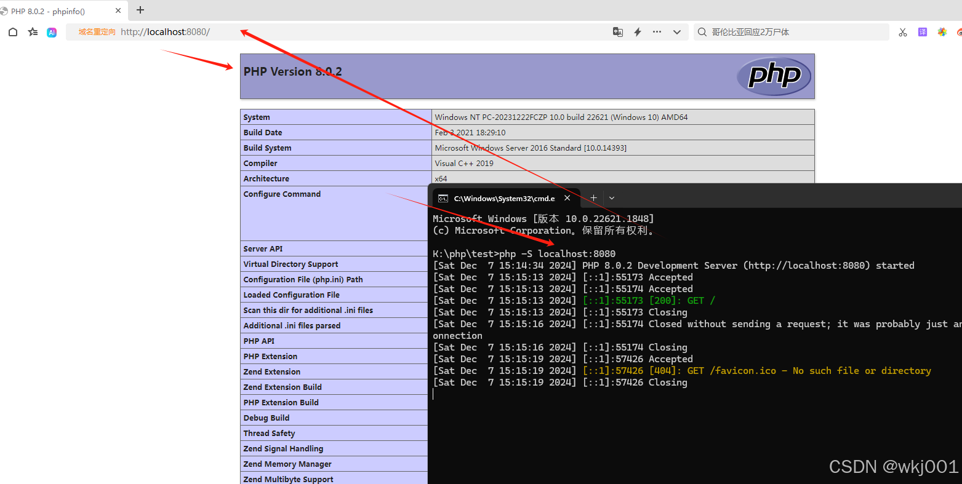Image resolution: width=962 pixels, height=484 pixels.
Task: Click the green '[200]: GET /' log line
Action: pyautogui.click(x=574, y=301)
